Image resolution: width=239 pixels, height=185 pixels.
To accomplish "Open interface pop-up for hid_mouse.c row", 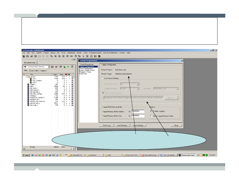I will point(72,90).
